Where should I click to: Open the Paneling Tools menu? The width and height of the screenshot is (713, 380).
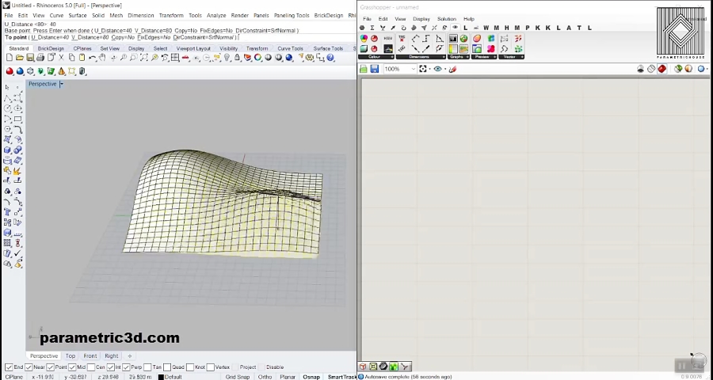coord(291,15)
